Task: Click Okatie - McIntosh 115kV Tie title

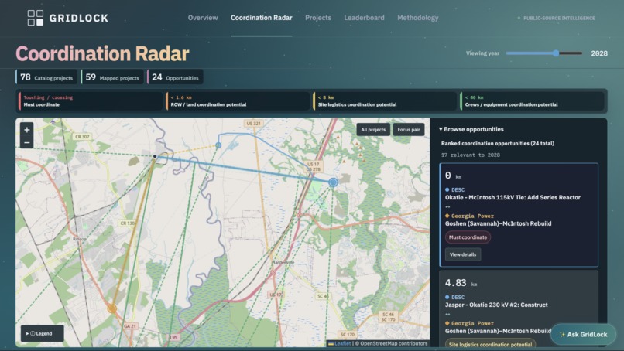Action: 513,198
